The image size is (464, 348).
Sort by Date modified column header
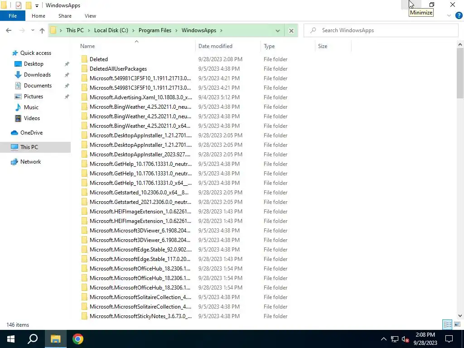(215, 46)
